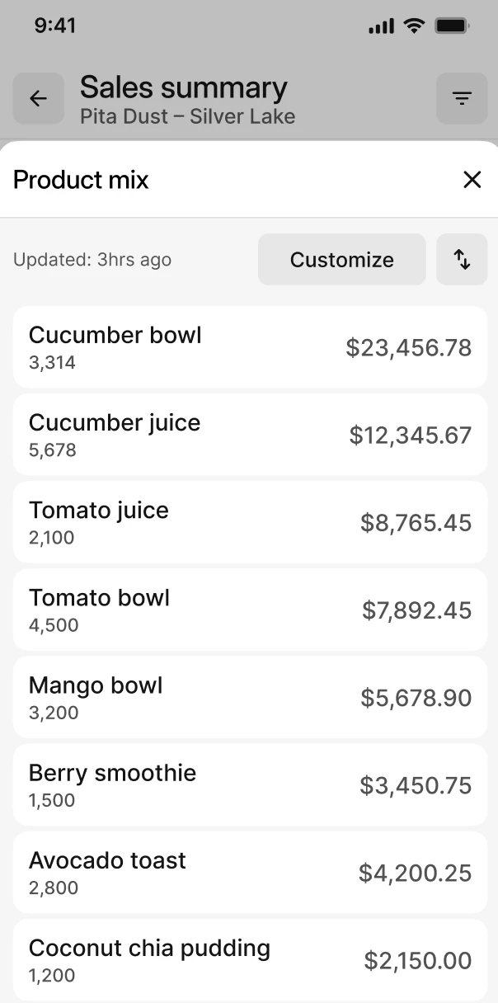Open the Cucumber bowl row

coord(250,347)
